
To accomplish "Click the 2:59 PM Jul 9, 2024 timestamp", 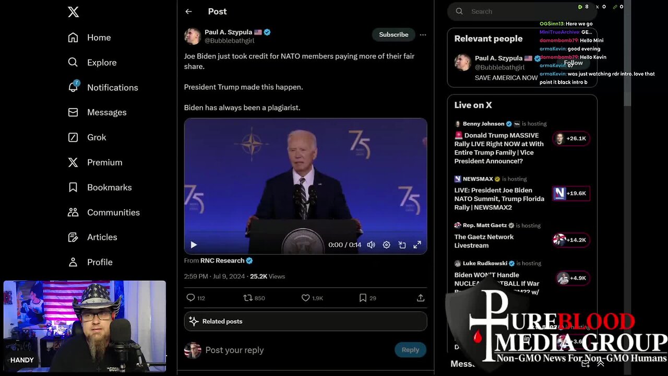I will coord(214,276).
